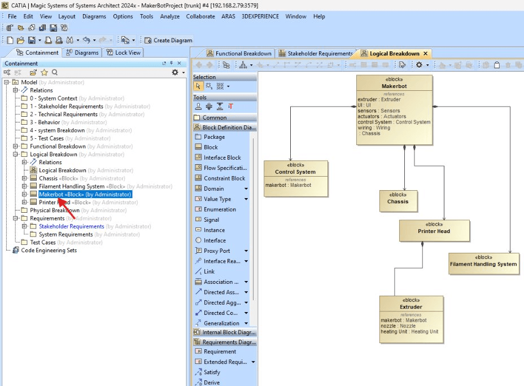The image size is (524, 386).
Task: Click the text T tool in Tools
Action: (230, 106)
